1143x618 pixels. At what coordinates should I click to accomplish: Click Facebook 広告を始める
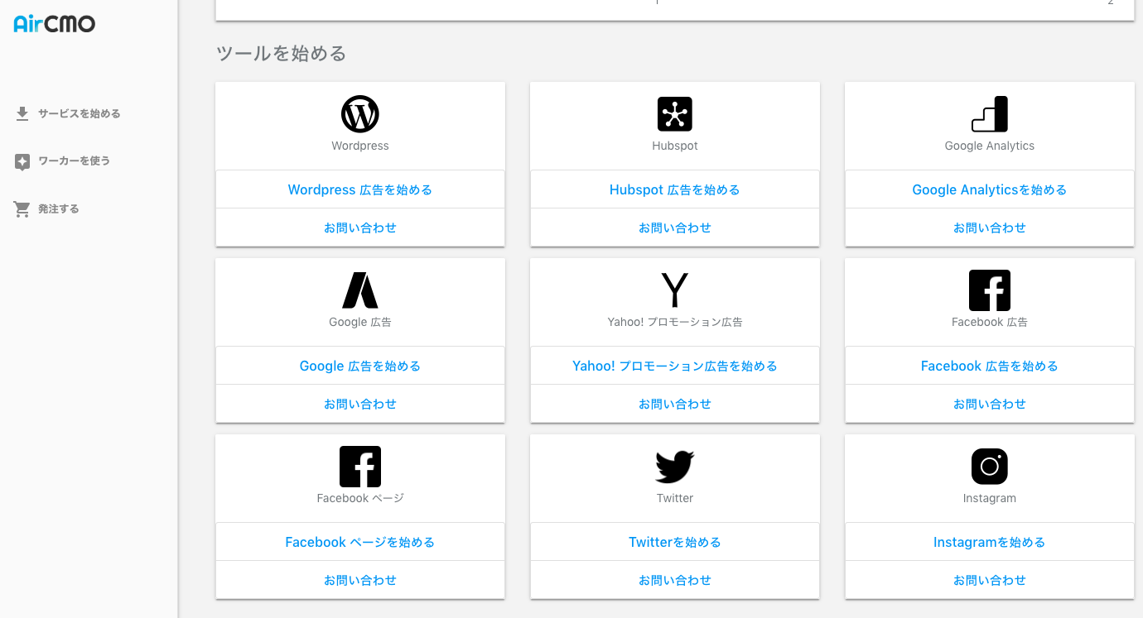coord(990,366)
